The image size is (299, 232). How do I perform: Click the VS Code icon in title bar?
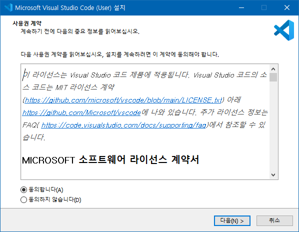(8, 7)
